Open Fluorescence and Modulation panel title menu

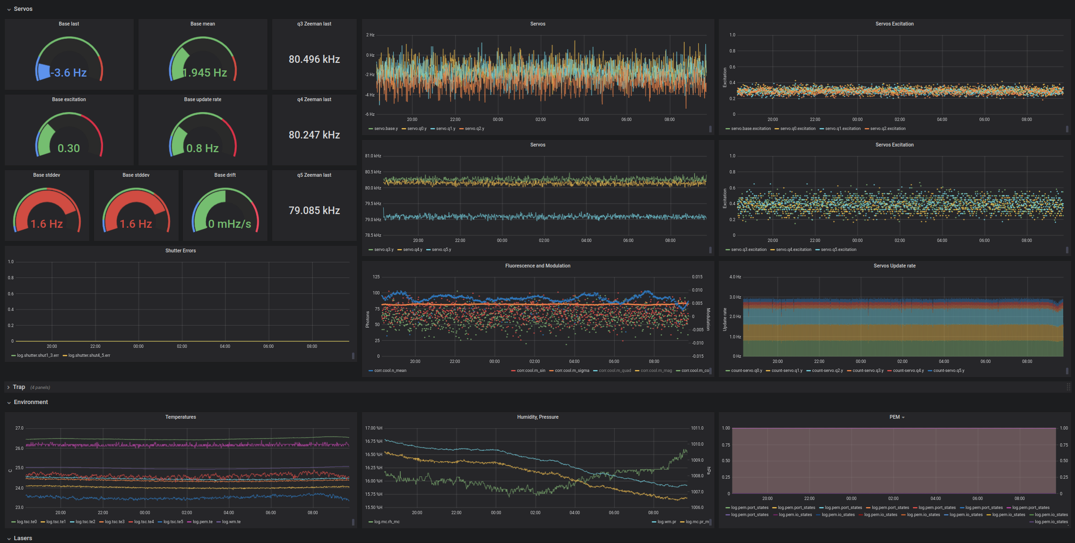537,266
